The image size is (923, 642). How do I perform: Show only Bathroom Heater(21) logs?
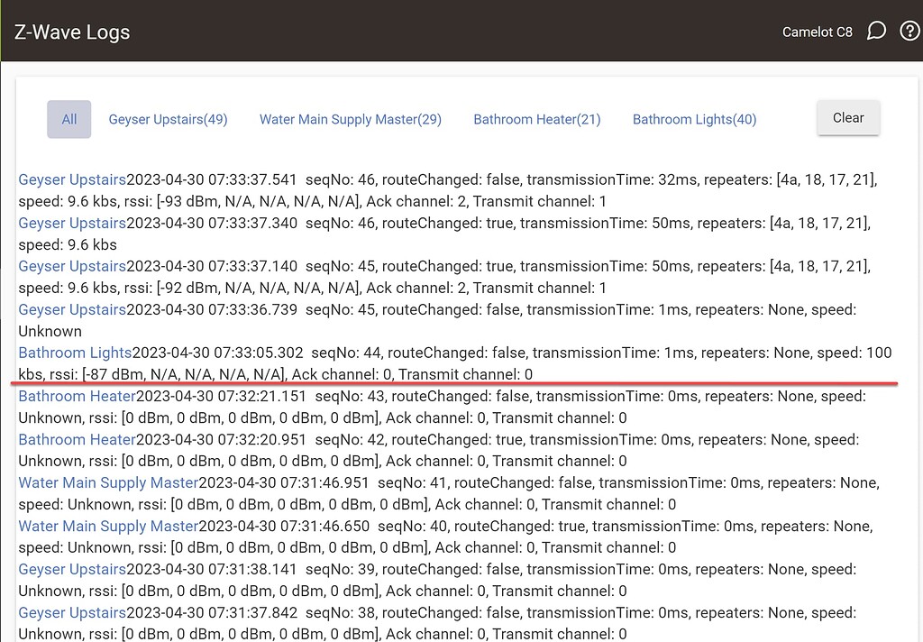click(x=537, y=119)
